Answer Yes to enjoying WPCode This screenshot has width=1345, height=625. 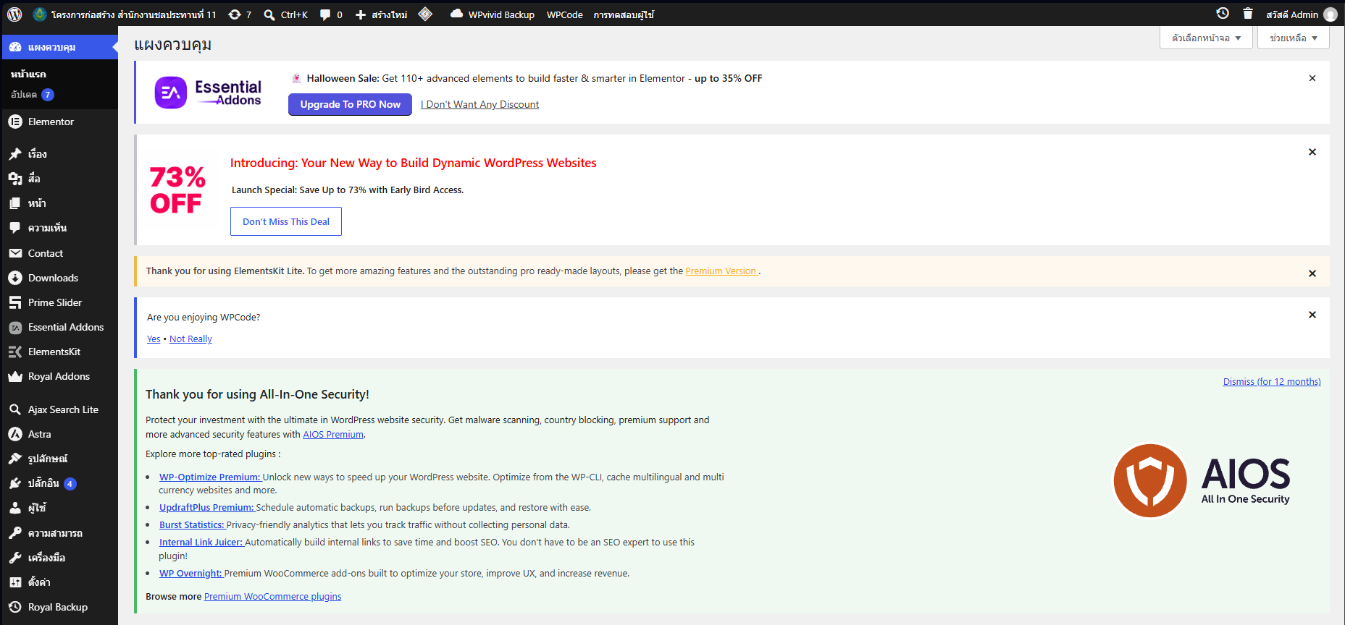[x=154, y=339]
